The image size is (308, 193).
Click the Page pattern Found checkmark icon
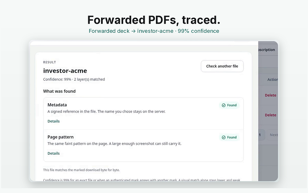pos(224,137)
